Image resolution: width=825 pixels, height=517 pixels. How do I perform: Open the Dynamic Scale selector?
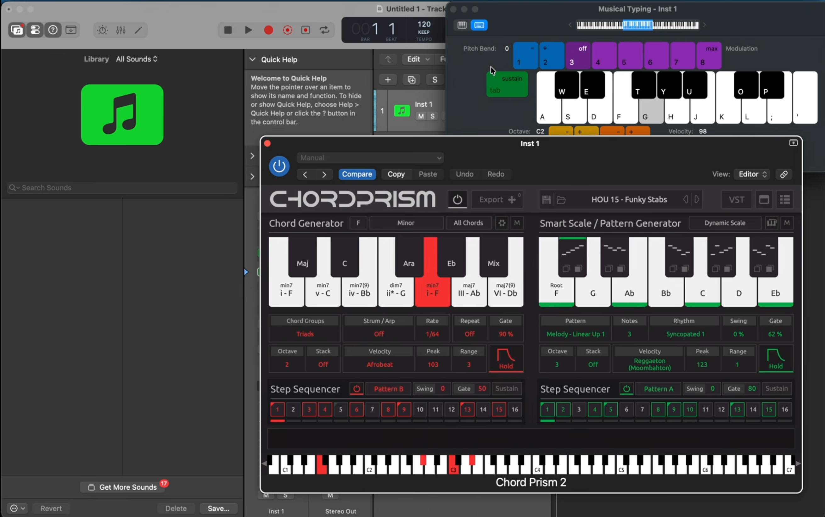coord(725,223)
